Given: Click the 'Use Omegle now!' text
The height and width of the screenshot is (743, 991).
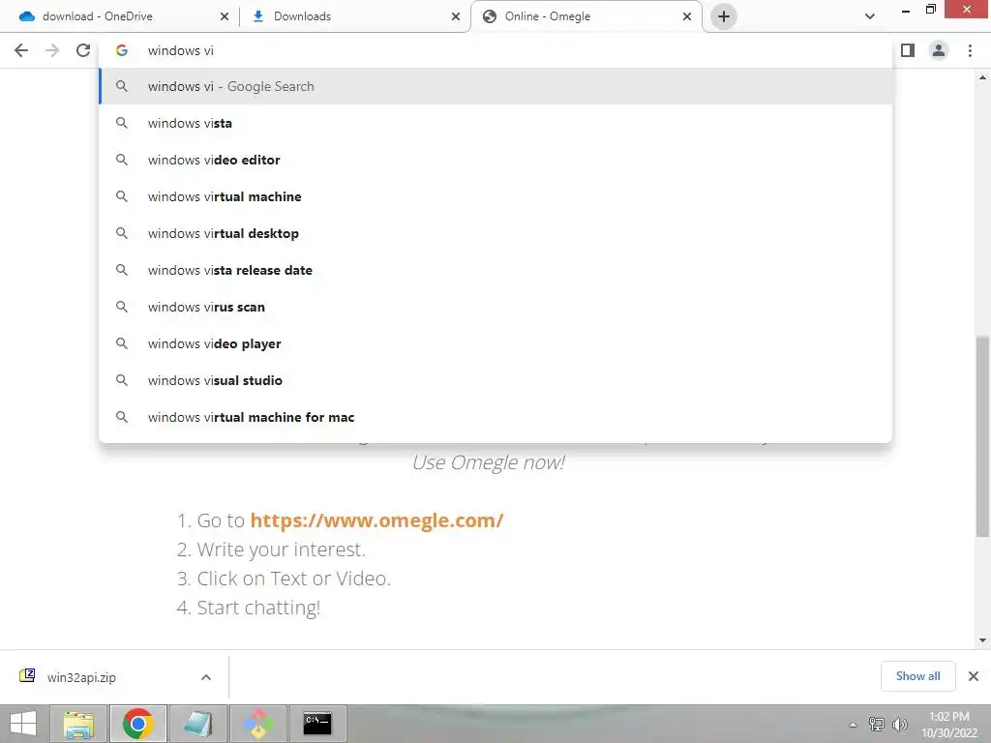Looking at the screenshot, I should point(489,462).
